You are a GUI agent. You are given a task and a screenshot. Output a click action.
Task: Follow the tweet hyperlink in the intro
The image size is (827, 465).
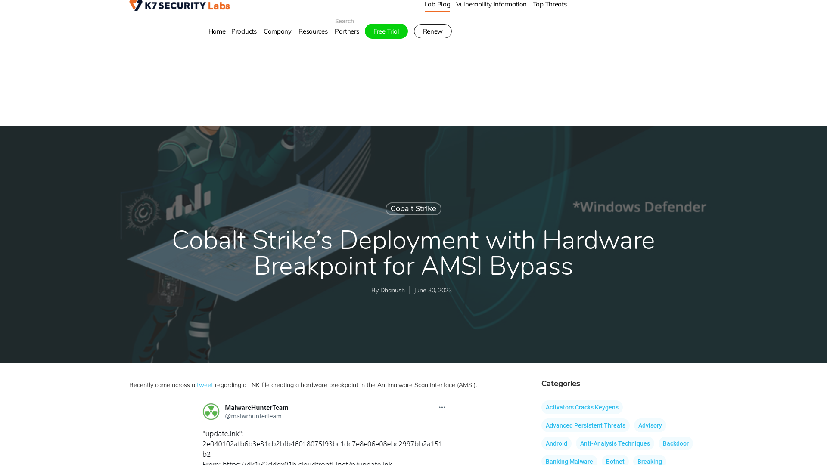(x=205, y=385)
